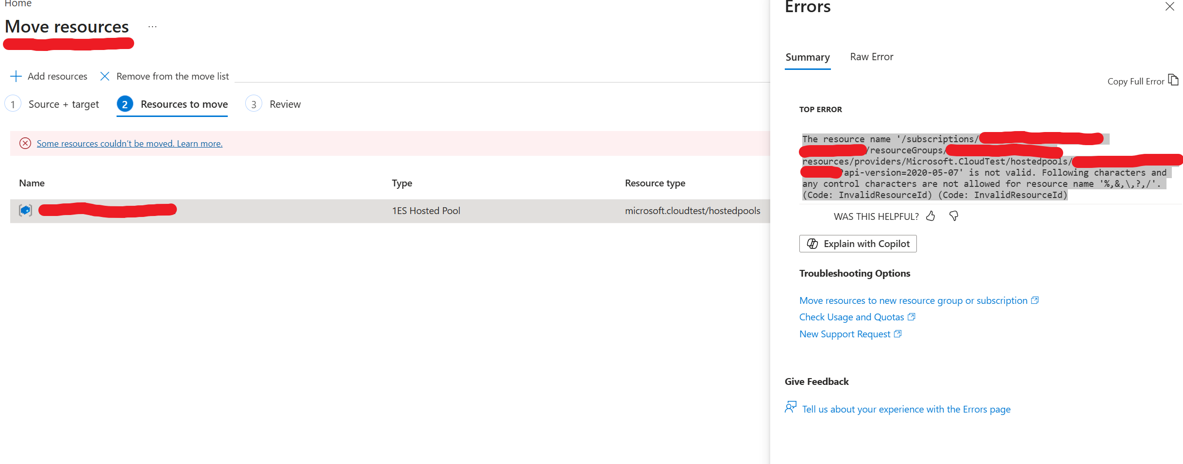Click the thumbs down not helpful icon
The width and height of the screenshot is (1183, 464).
coord(954,216)
